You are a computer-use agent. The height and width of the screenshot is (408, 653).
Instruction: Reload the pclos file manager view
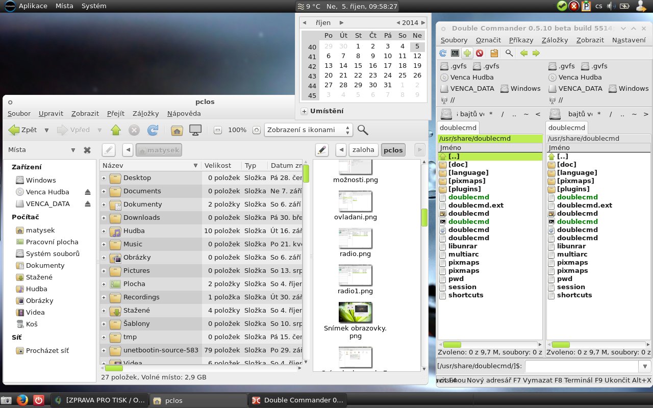(x=153, y=130)
